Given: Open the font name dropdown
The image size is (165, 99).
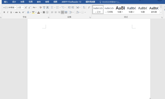Looking at the screenshot, I should tap(15, 7).
